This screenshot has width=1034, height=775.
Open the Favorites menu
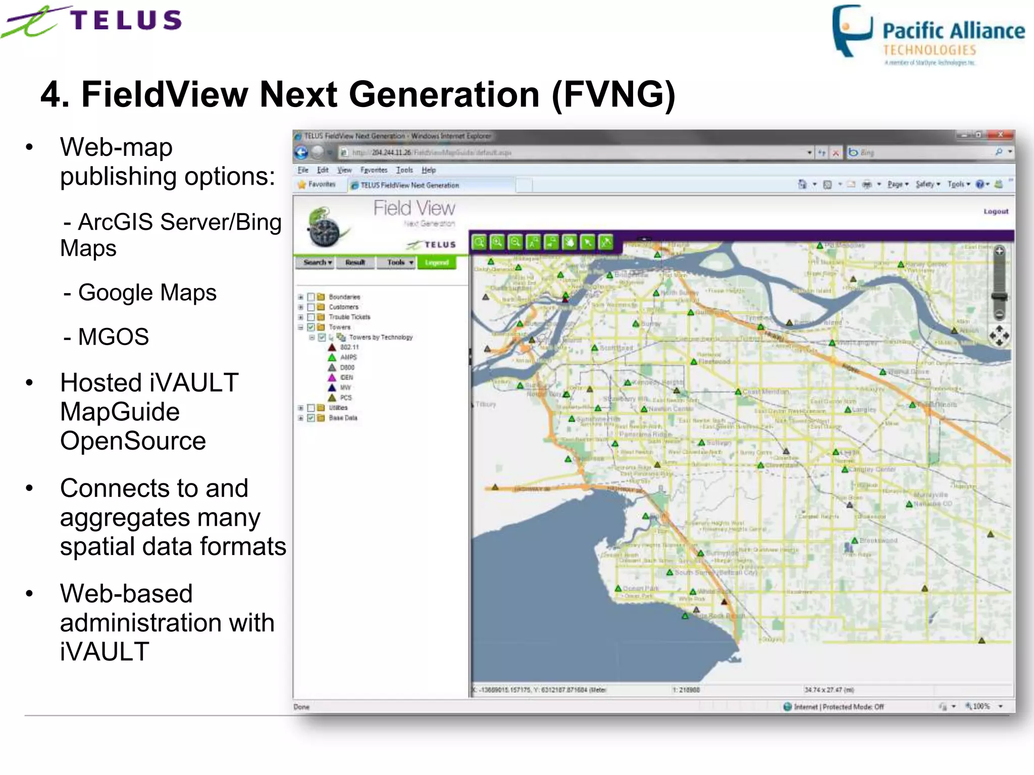pyautogui.click(x=374, y=170)
